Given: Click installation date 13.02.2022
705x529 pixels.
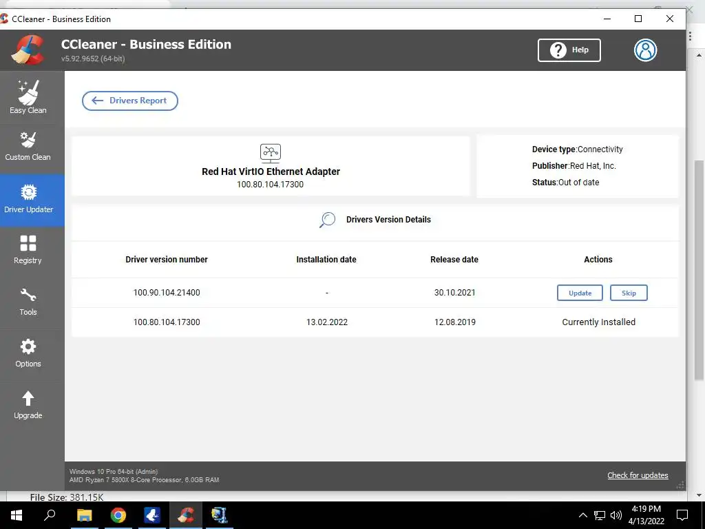Looking at the screenshot, I should point(327,322).
